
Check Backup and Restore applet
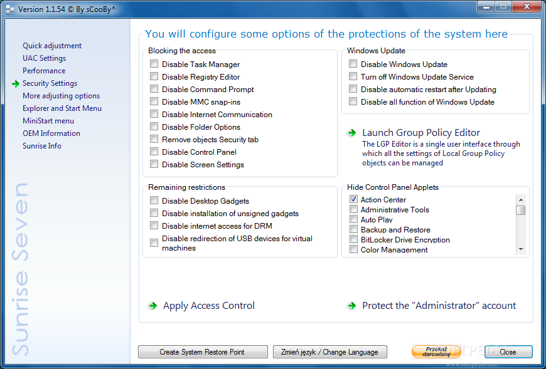point(353,229)
